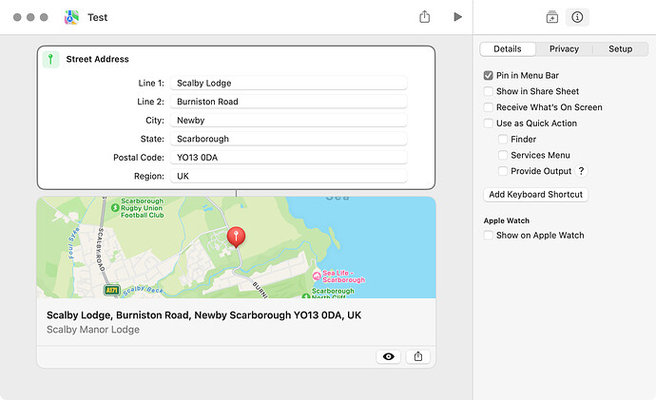Run the shortcut with the play button
The width and height of the screenshot is (656, 400).
click(x=457, y=17)
